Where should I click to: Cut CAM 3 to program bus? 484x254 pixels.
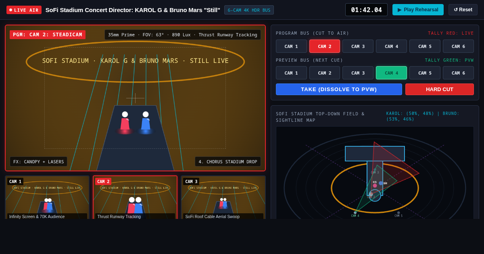[x=358, y=46]
